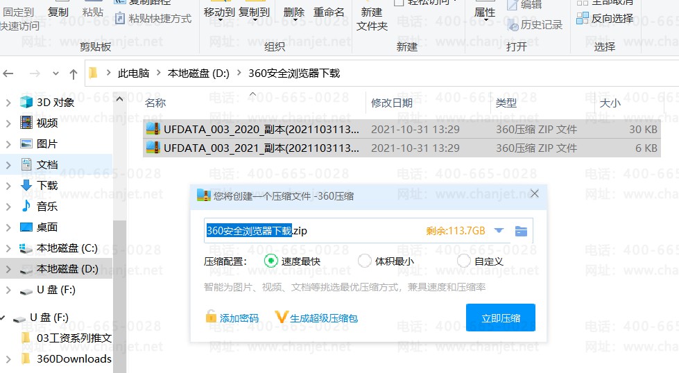This screenshot has width=679, height=373.
Task: Click the 本地磁盘 (C:) drive icon
Action: 26,248
